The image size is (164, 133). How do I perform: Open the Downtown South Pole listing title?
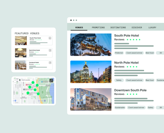[130, 90]
